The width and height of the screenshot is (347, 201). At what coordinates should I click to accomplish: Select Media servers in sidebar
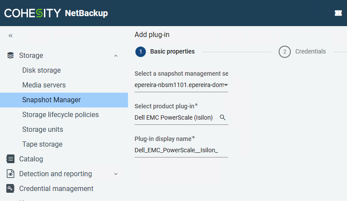click(44, 85)
